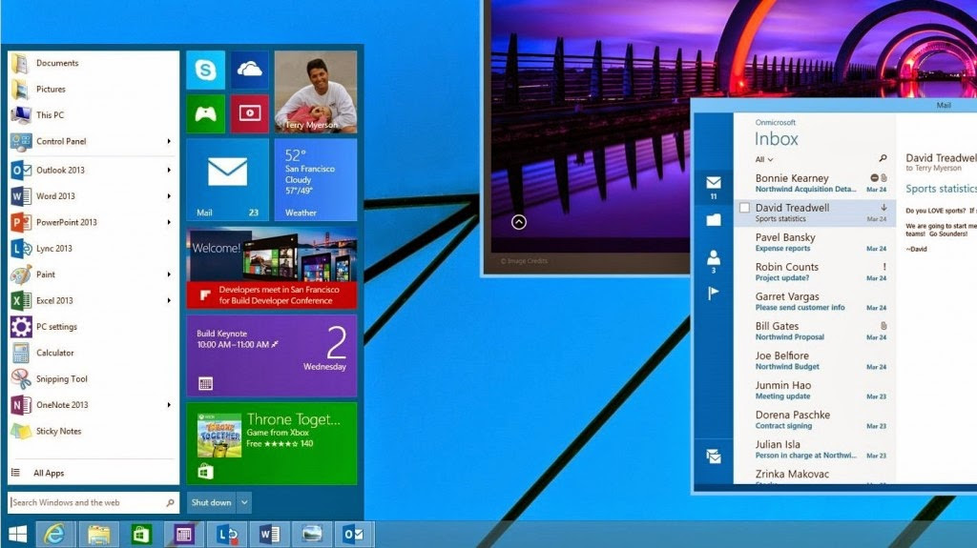Open the Skype tile
The image size is (977, 548).
click(205, 70)
